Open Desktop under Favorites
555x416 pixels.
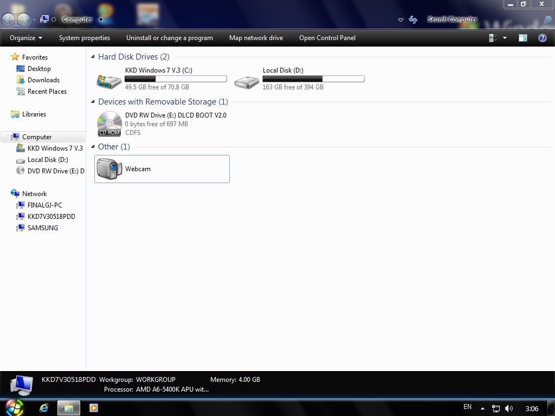39,69
